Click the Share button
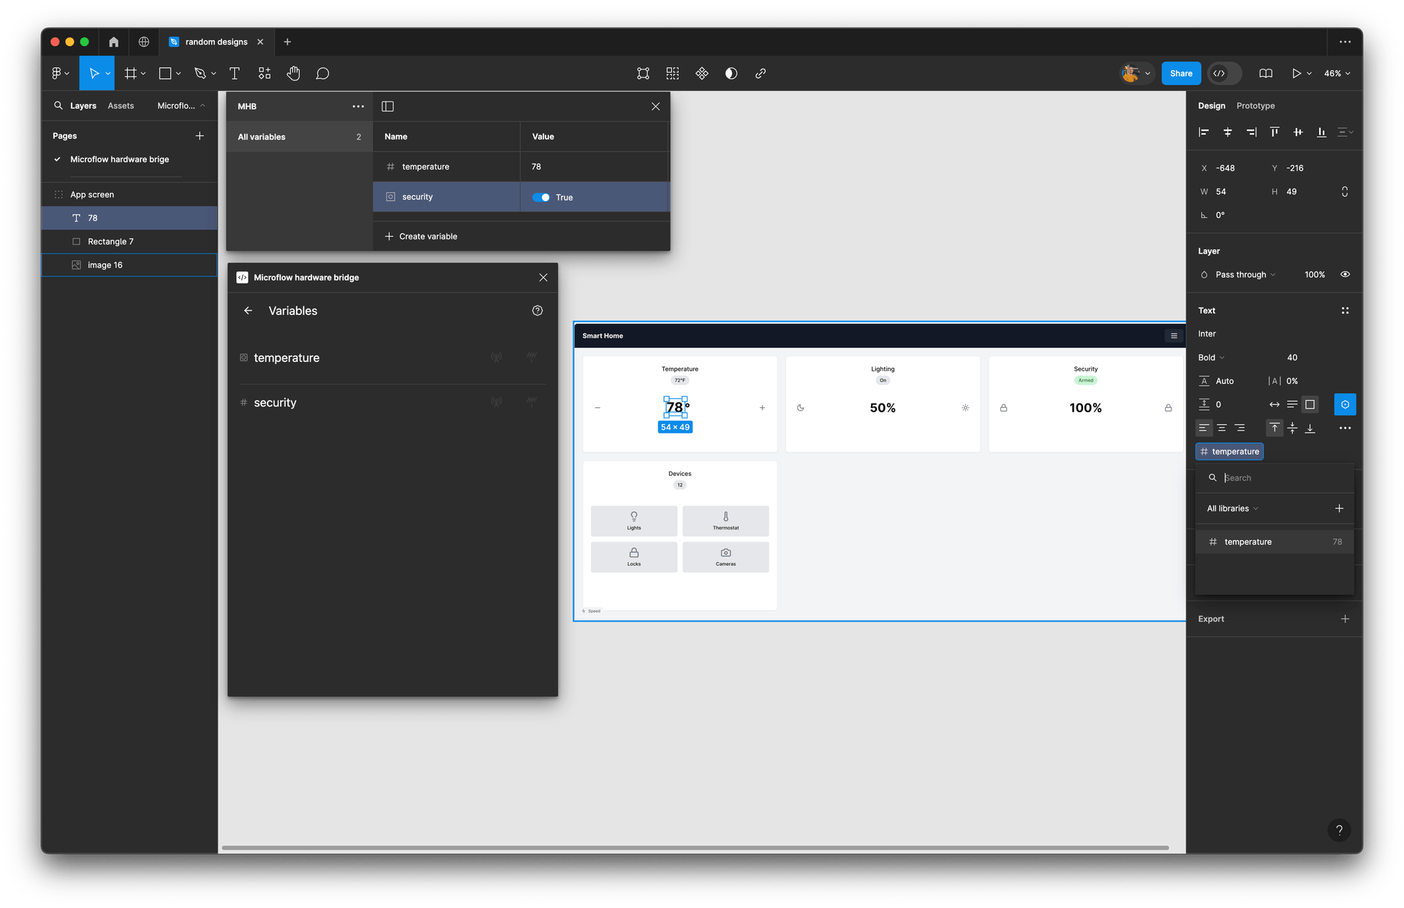Screen dimensions: 1404x908 1181,73
